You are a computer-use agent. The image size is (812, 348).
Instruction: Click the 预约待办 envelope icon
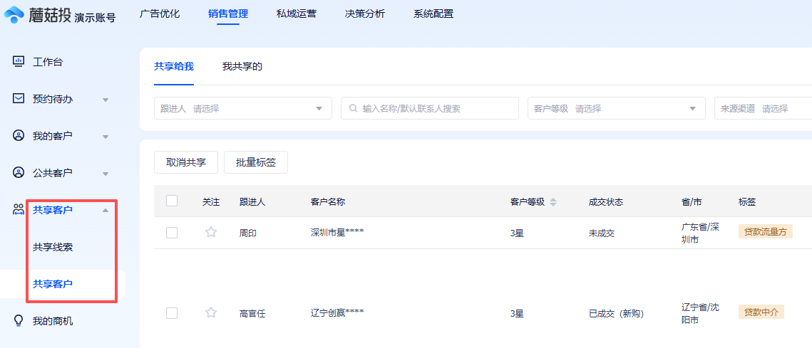[18, 98]
